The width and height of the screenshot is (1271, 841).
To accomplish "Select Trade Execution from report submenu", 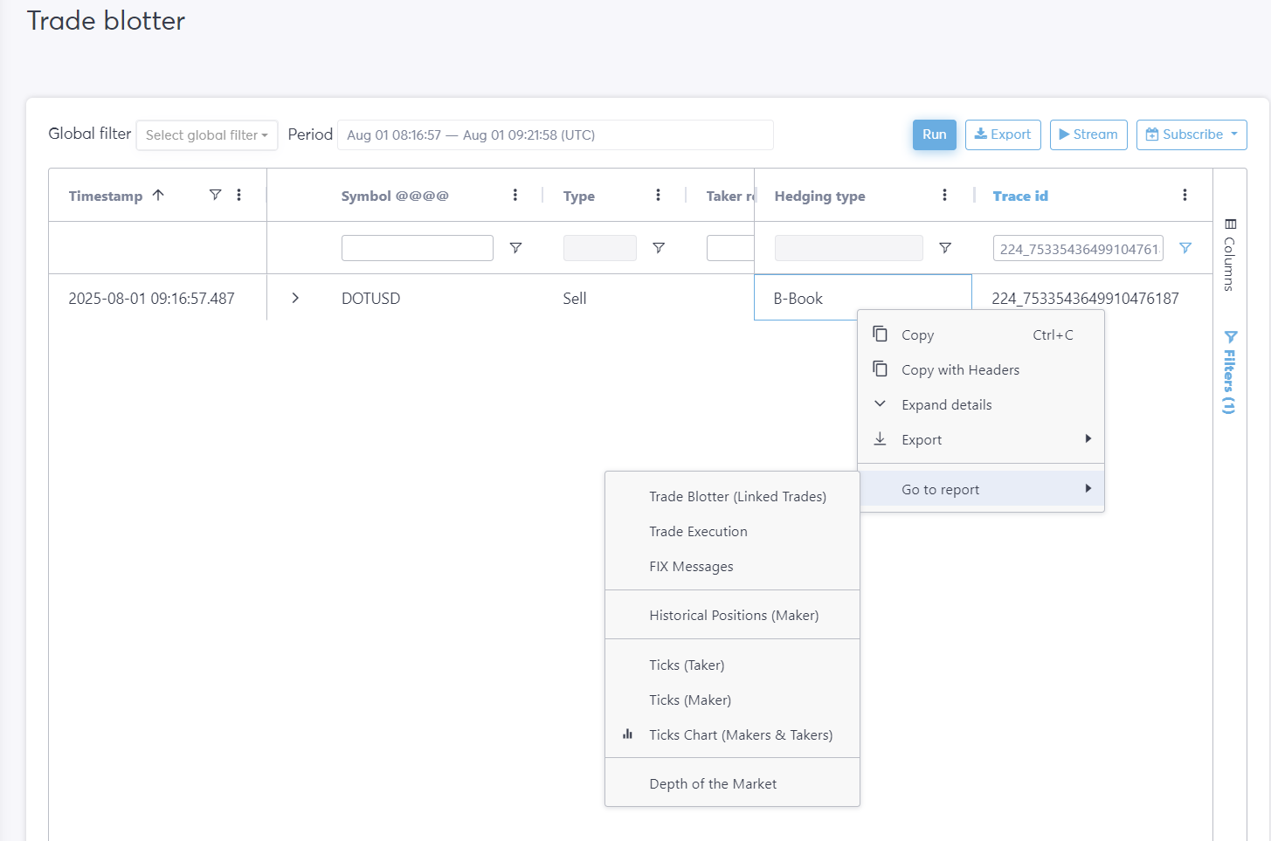I will click(698, 531).
